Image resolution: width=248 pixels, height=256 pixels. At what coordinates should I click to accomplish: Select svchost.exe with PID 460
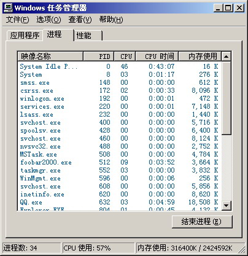tap(120, 138)
